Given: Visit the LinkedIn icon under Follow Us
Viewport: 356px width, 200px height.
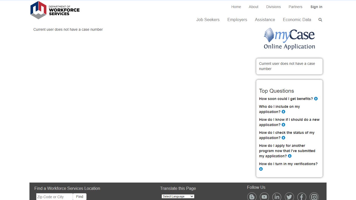Looking at the screenshot, I should [277, 197].
